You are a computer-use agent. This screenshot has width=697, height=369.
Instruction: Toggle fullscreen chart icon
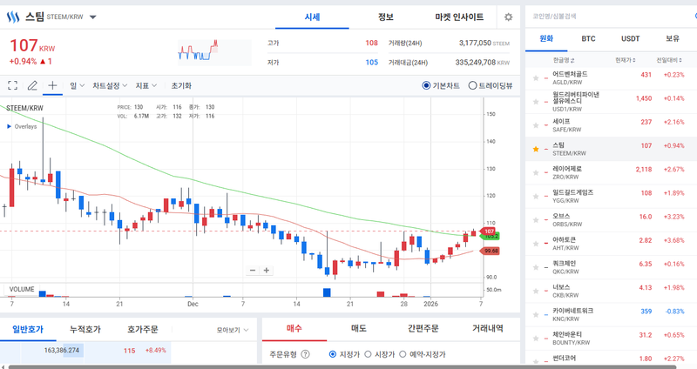pos(13,85)
